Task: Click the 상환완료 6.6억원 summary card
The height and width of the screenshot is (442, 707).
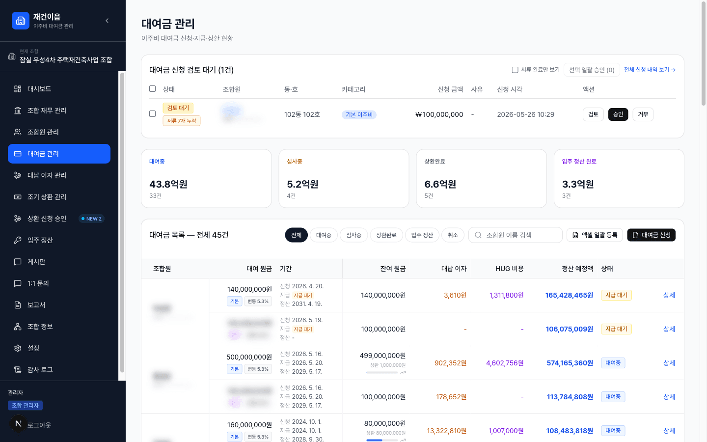Action: click(482, 179)
